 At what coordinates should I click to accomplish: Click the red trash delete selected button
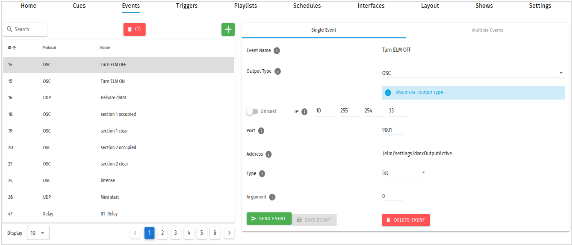[x=135, y=29]
